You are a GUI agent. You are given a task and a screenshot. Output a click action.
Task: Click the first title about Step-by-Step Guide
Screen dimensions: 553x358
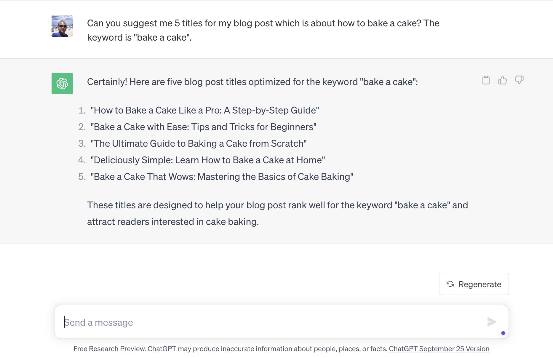tap(205, 110)
